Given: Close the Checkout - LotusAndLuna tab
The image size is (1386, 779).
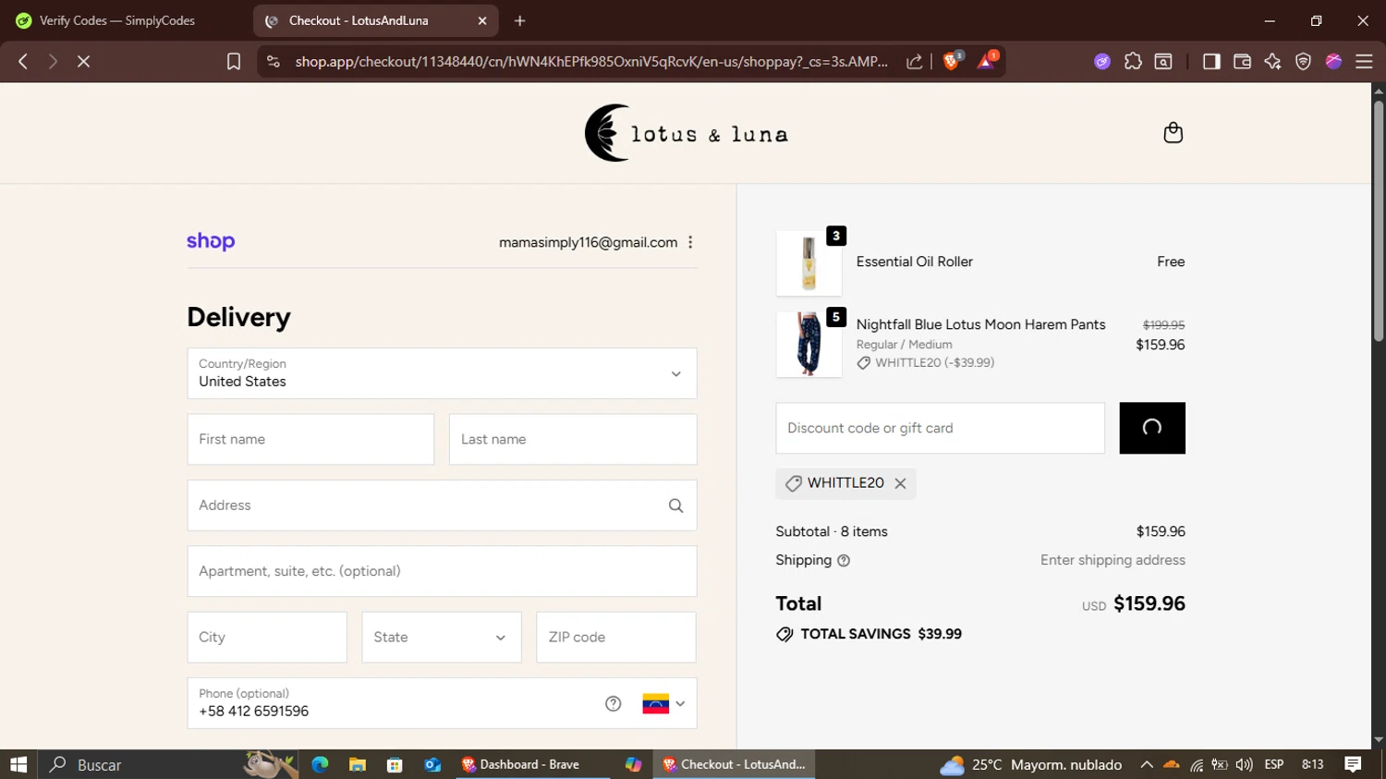Looking at the screenshot, I should point(482,20).
